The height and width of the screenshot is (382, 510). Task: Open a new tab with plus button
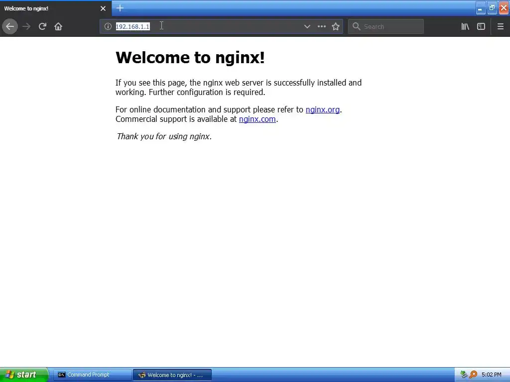120,8
